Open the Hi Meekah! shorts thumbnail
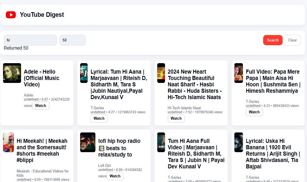 [x=8, y=142]
